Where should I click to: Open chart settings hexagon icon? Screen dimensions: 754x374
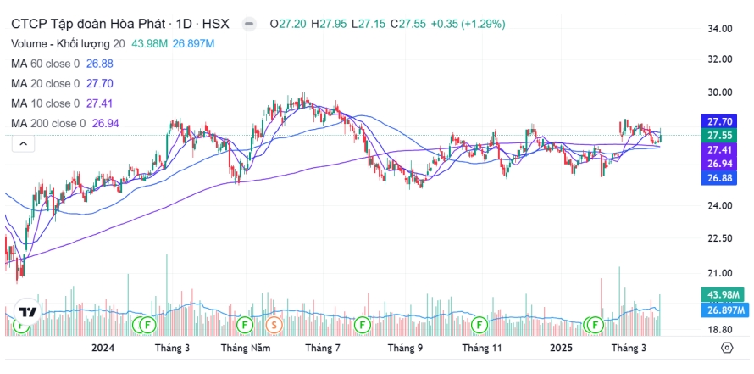727,348
